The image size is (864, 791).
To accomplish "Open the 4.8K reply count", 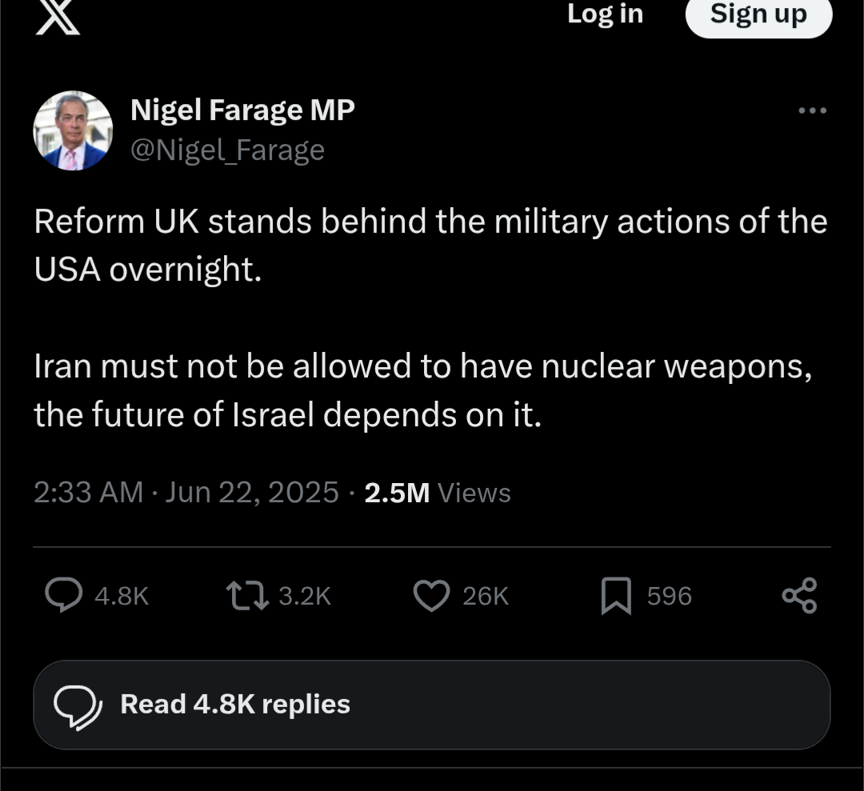I will (x=122, y=596).
